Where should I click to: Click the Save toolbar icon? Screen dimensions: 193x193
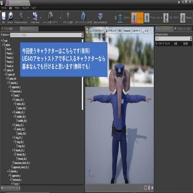[x=4, y=17]
